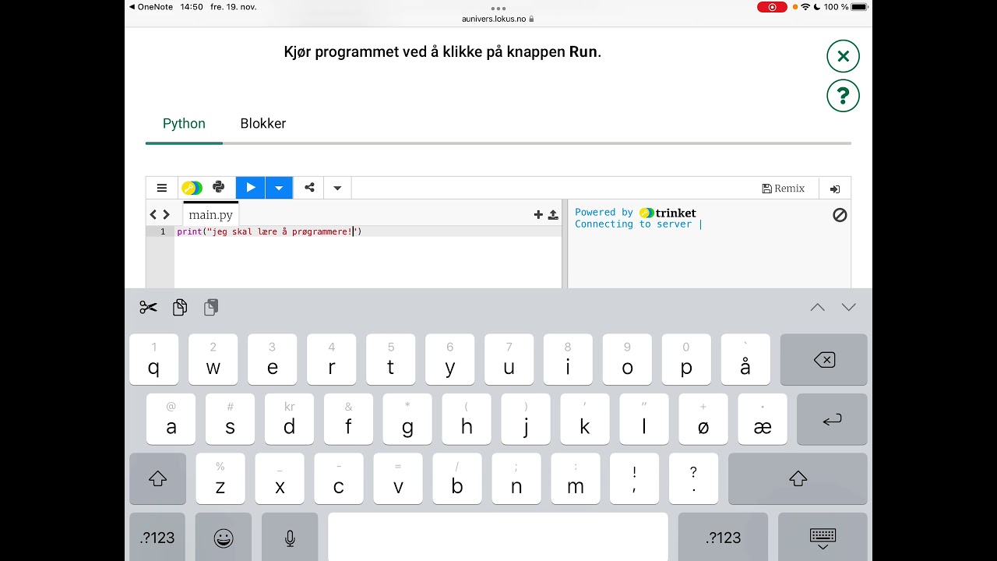Tap the battery indicator in status bar
Image resolution: width=997 pixels, height=561 pixels.
tap(859, 7)
